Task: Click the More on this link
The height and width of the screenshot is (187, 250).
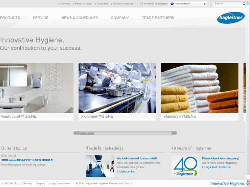Action: point(127,172)
